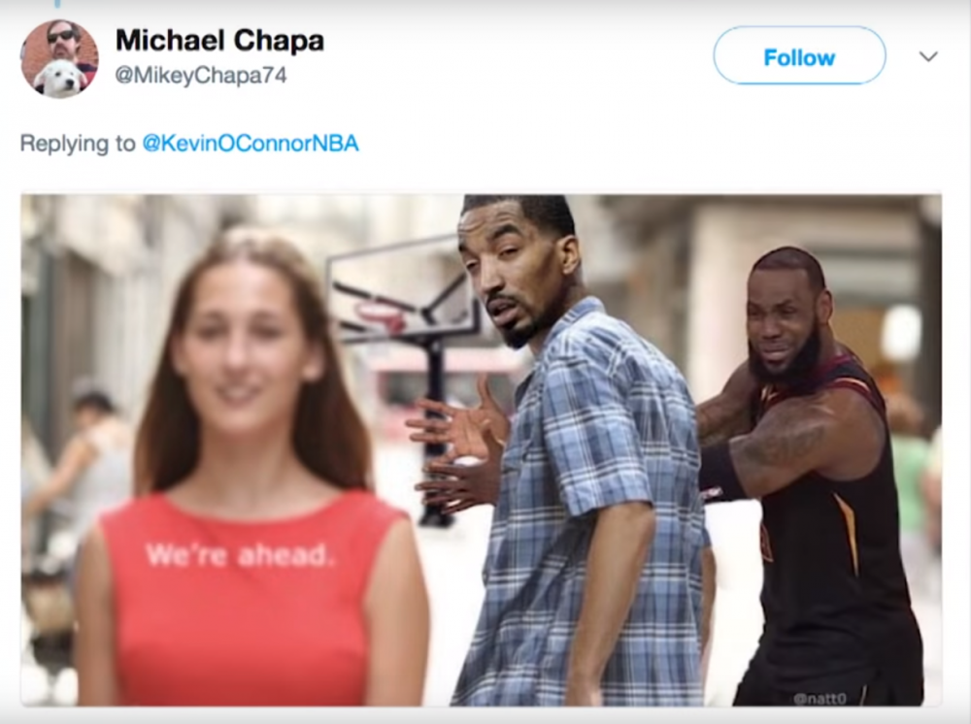Click the @natt0 watermark in the image
This screenshot has width=971, height=724.
click(819, 698)
